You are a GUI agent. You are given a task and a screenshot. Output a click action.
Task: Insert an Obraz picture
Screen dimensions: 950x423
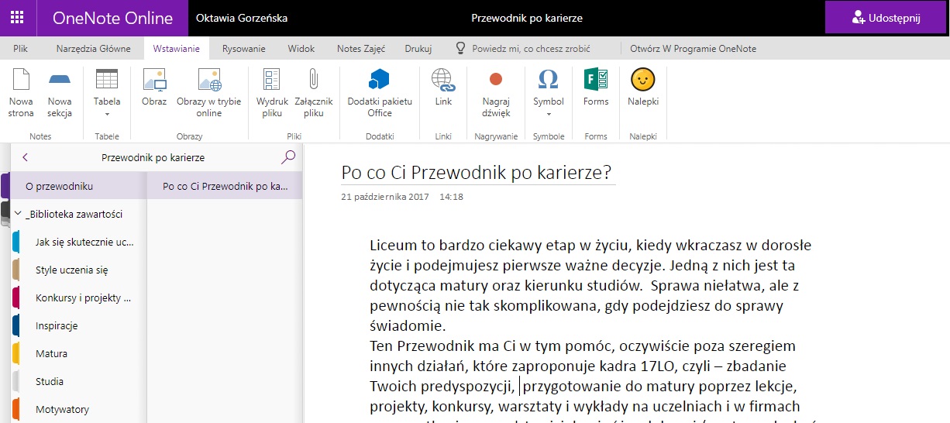[154, 88]
